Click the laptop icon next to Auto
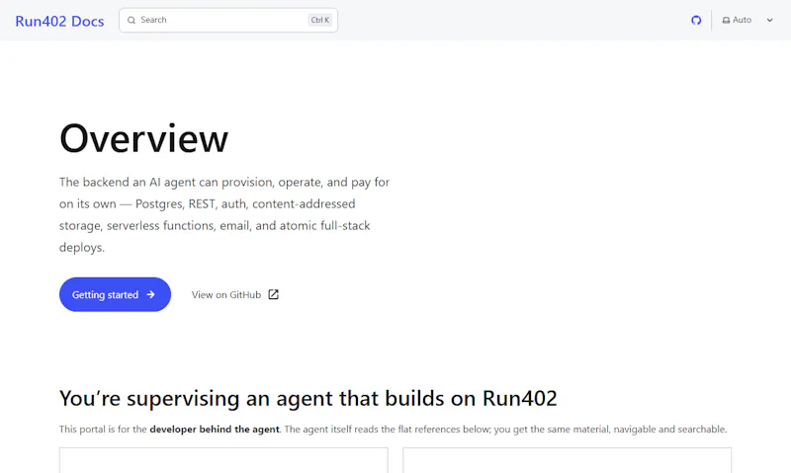This screenshot has width=791, height=473. [726, 20]
